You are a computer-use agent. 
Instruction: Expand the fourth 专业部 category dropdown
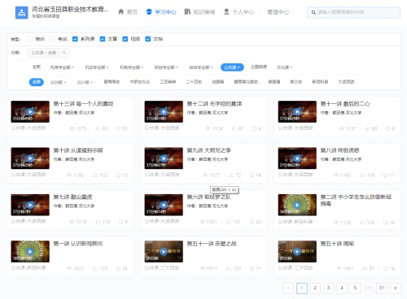tap(166, 67)
